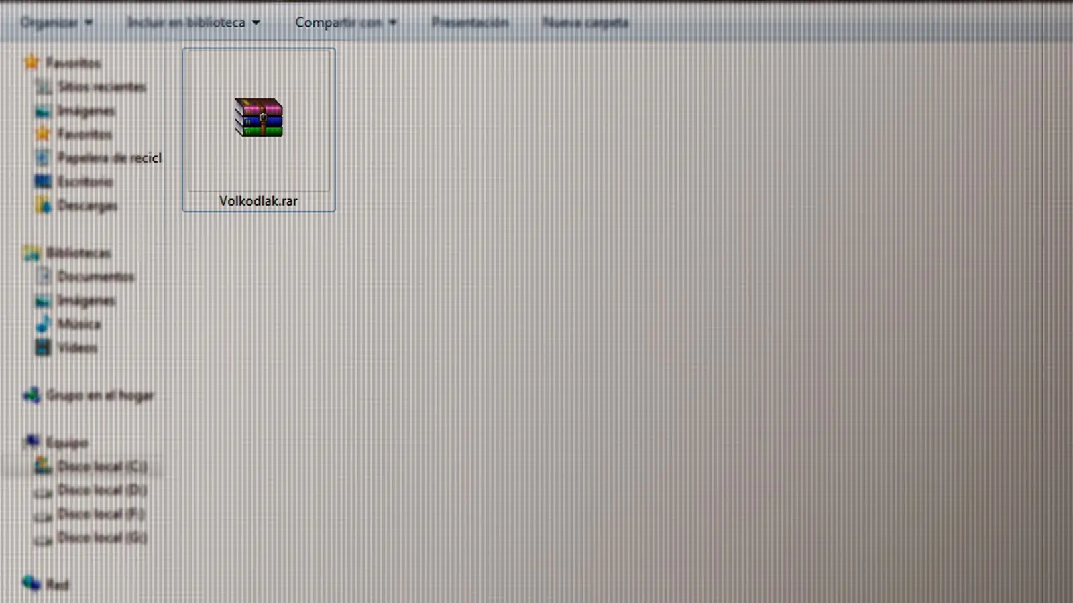The image size is (1073, 603).
Task: Click the Presentación toolbar button
Action: [x=469, y=23]
